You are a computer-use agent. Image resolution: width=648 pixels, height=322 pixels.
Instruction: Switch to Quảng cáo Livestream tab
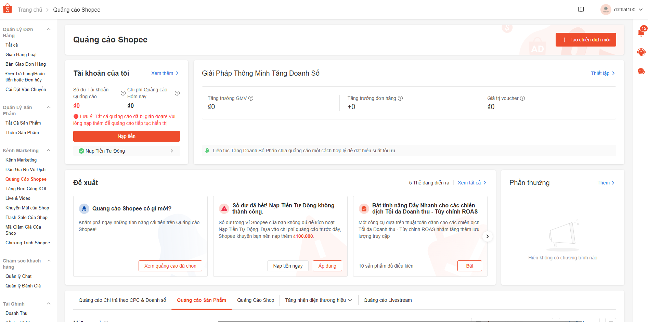[x=388, y=300]
